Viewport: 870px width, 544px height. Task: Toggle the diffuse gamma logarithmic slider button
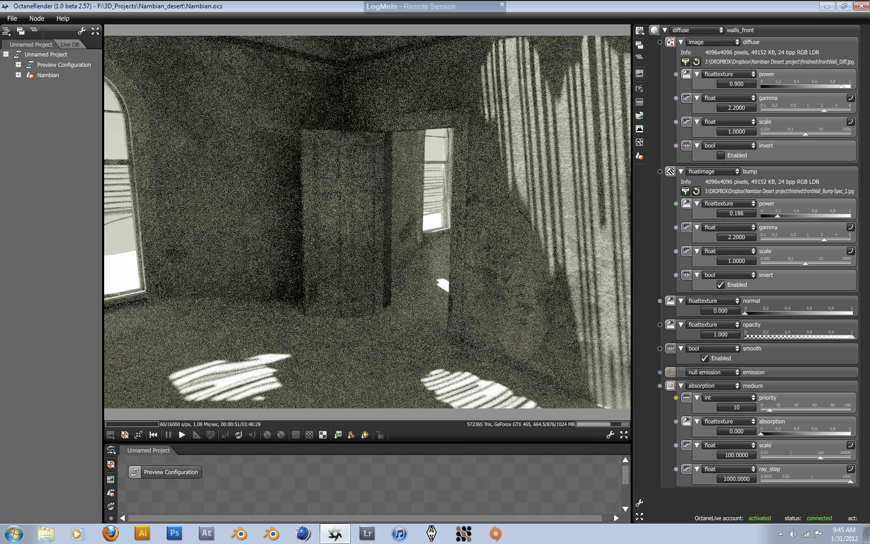pyautogui.click(x=850, y=97)
